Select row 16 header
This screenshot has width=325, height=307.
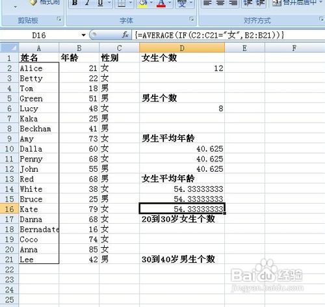pos(9,209)
